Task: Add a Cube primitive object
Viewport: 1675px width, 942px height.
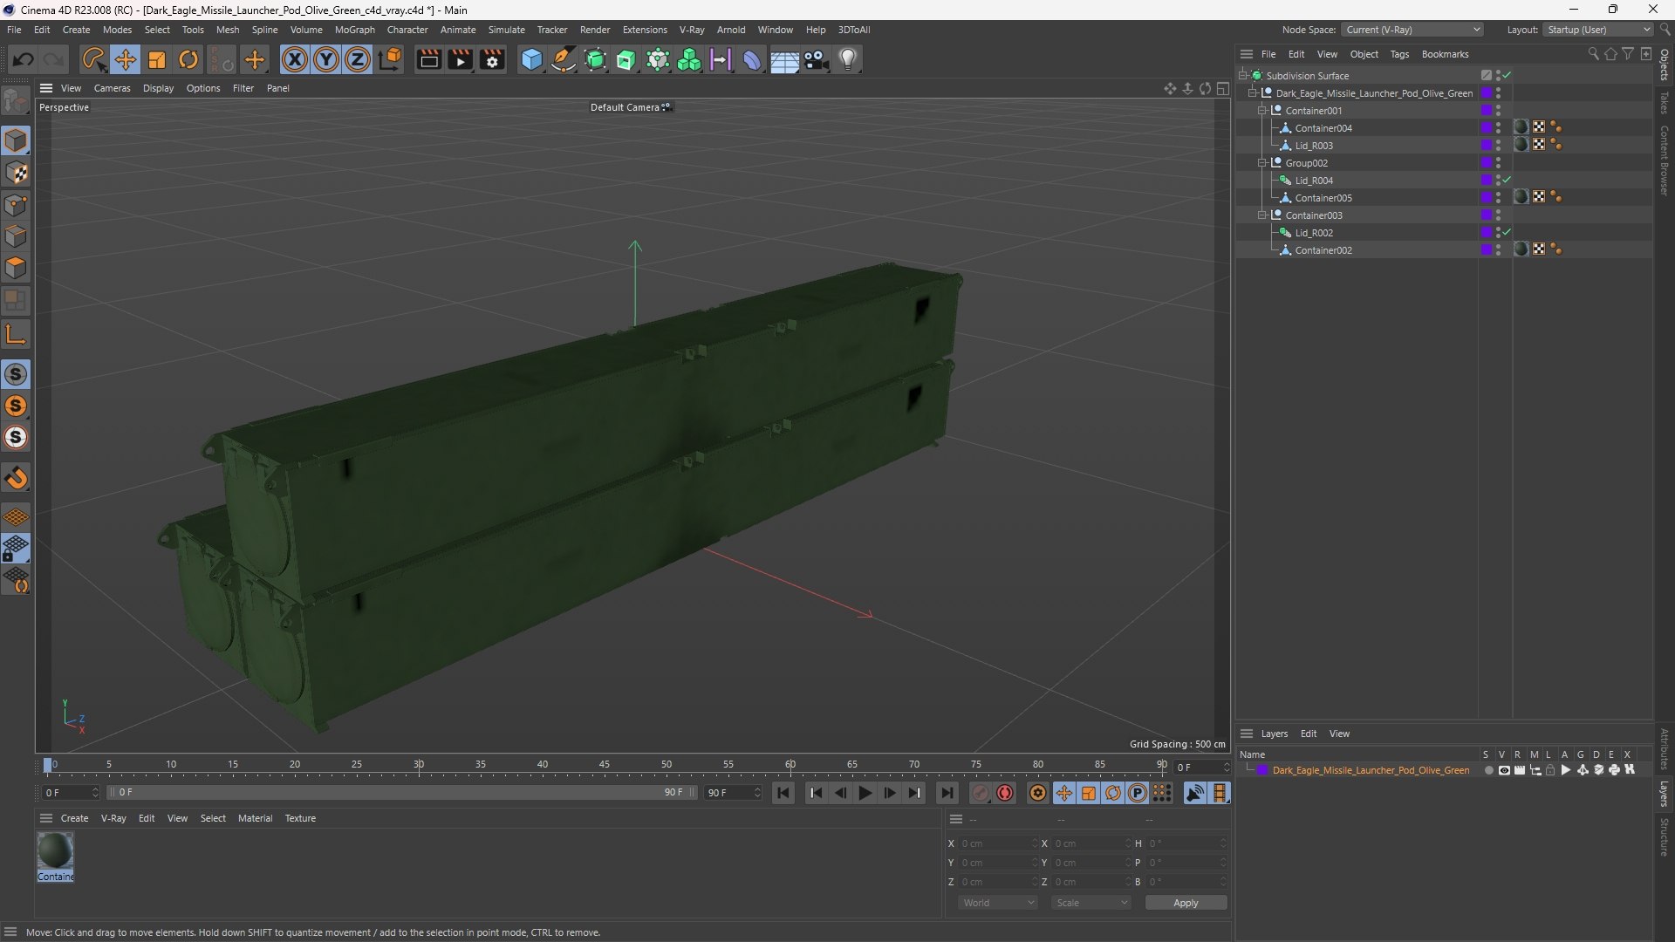Action: [531, 59]
